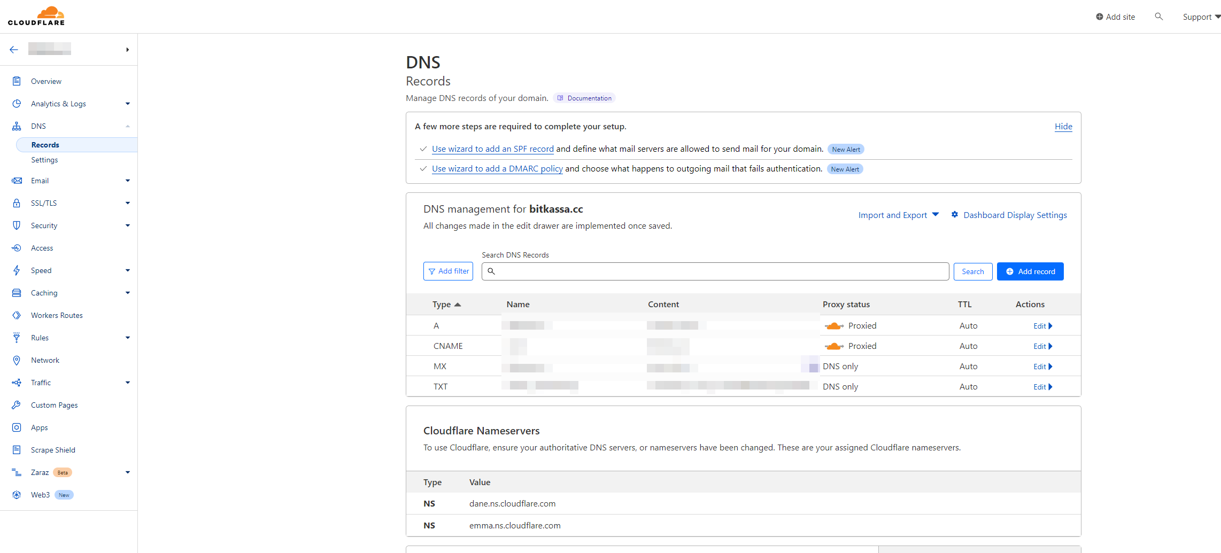Screen dimensions: 1221x553
Task: Click the Scrape Shield icon
Action: coord(17,450)
